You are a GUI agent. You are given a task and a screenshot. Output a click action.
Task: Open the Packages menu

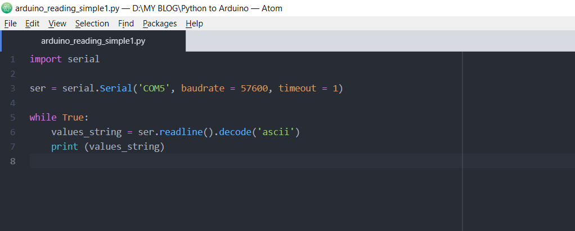160,24
